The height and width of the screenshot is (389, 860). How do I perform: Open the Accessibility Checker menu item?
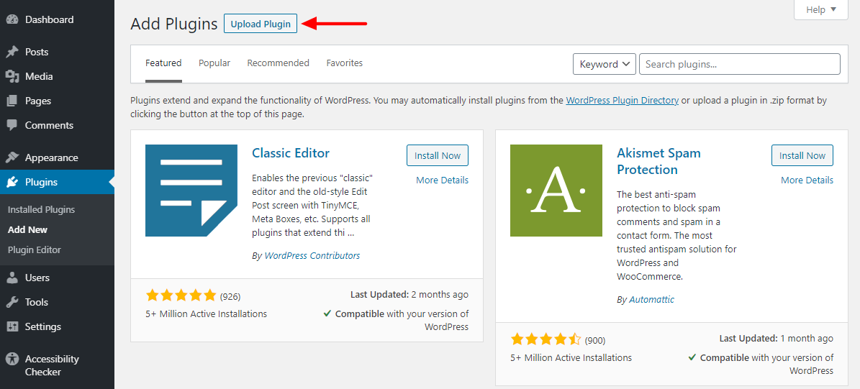52,365
